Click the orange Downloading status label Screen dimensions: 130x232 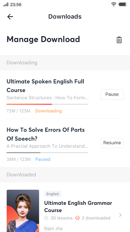pyautogui.click(x=49, y=111)
